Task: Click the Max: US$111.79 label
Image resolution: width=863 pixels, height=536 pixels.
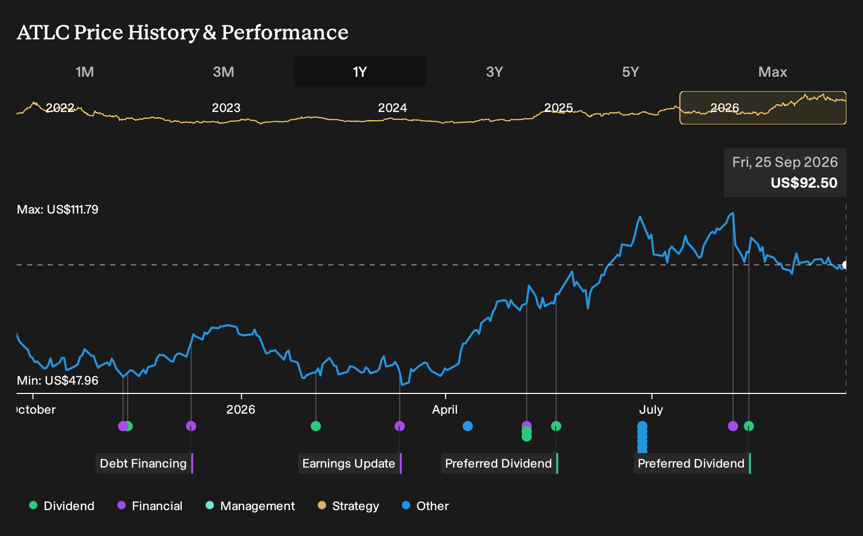Action: pyautogui.click(x=58, y=209)
